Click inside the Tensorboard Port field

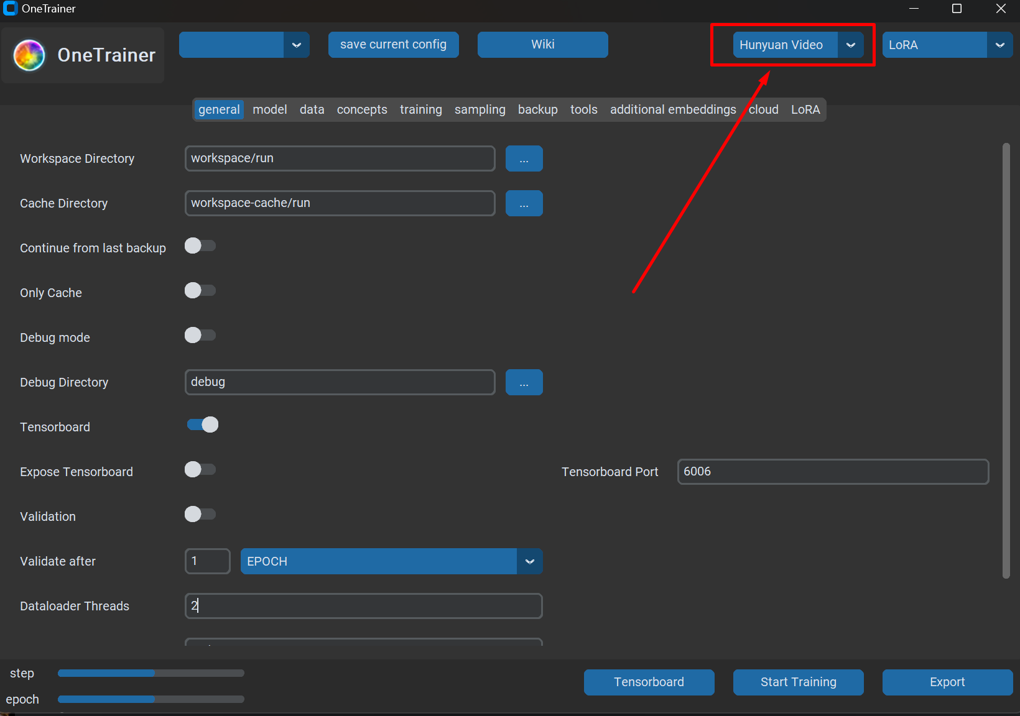(832, 472)
